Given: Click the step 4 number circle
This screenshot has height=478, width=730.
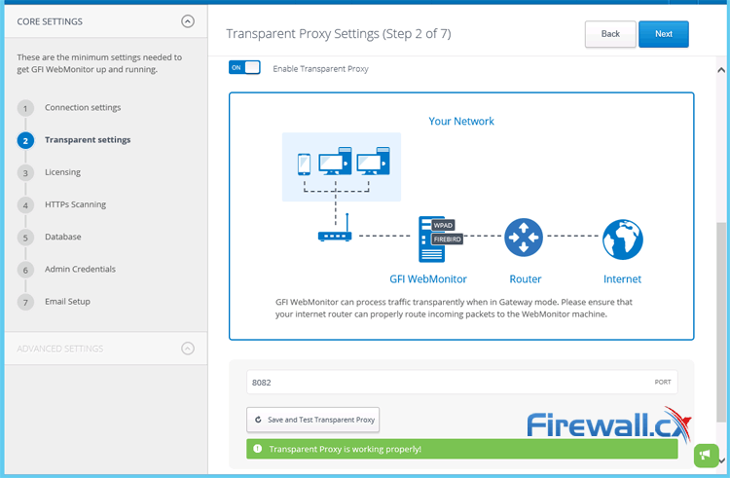Looking at the screenshot, I should coord(25,205).
